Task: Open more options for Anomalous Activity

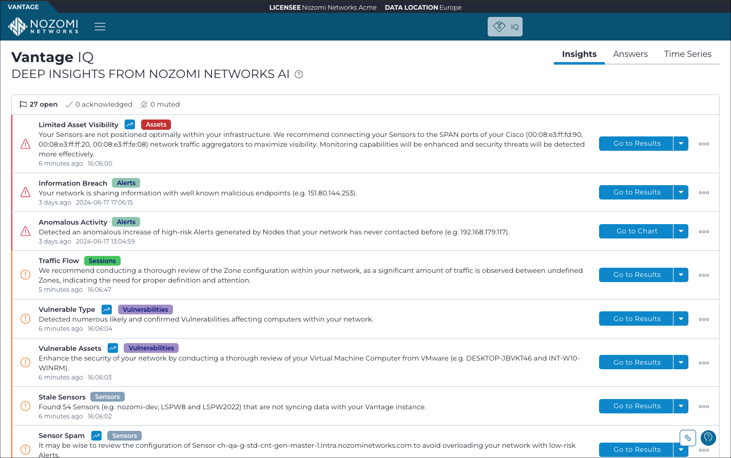Action: (x=704, y=232)
